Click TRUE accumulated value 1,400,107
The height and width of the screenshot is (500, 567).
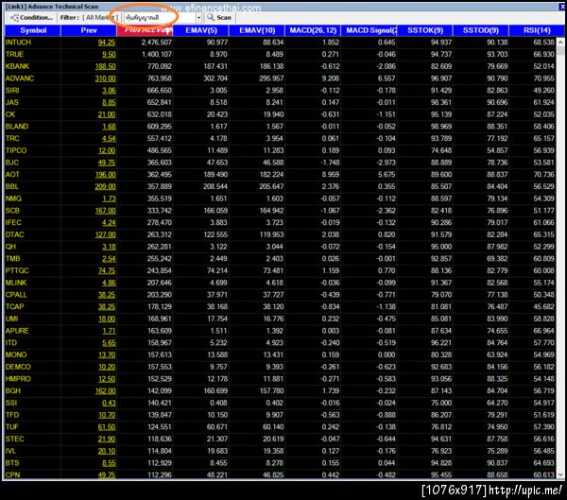(156, 54)
